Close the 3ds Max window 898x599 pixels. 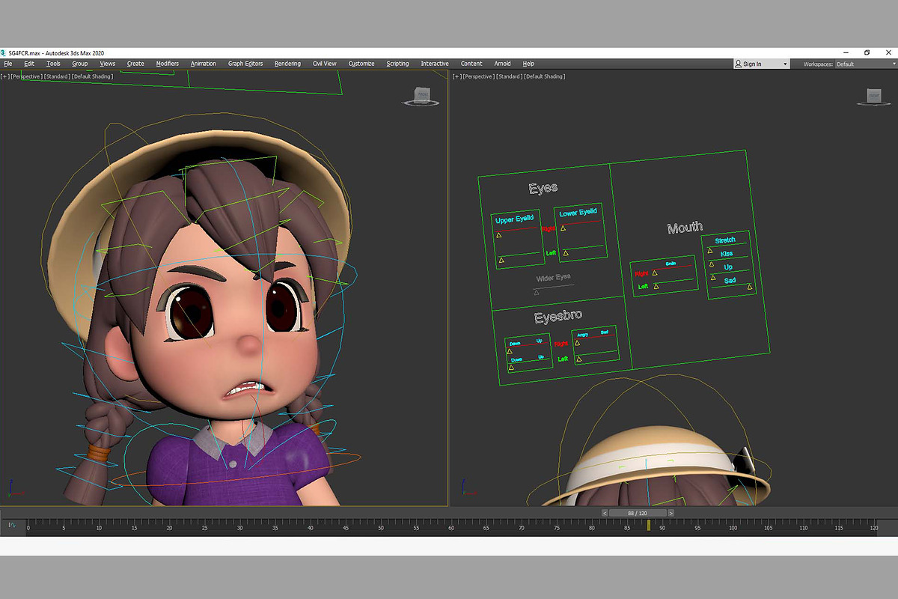click(x=888, y=52)
